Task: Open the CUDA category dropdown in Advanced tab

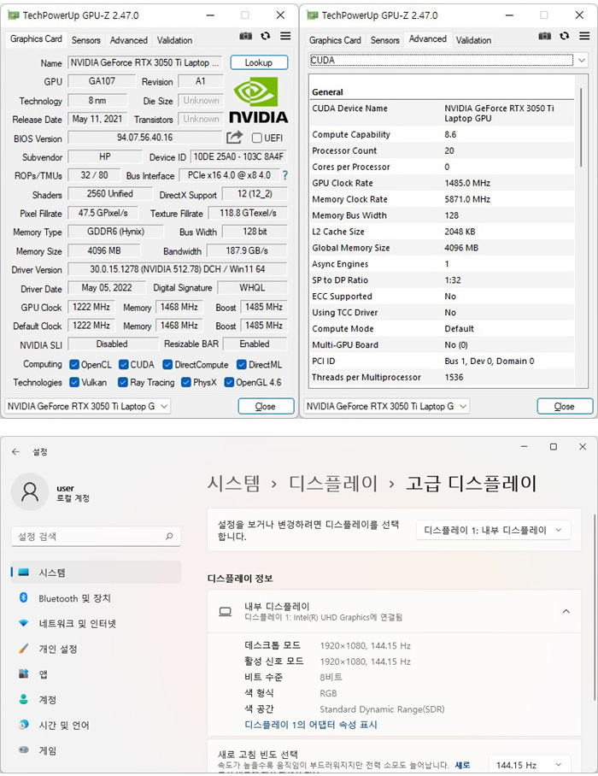Action: coord(448,61)
